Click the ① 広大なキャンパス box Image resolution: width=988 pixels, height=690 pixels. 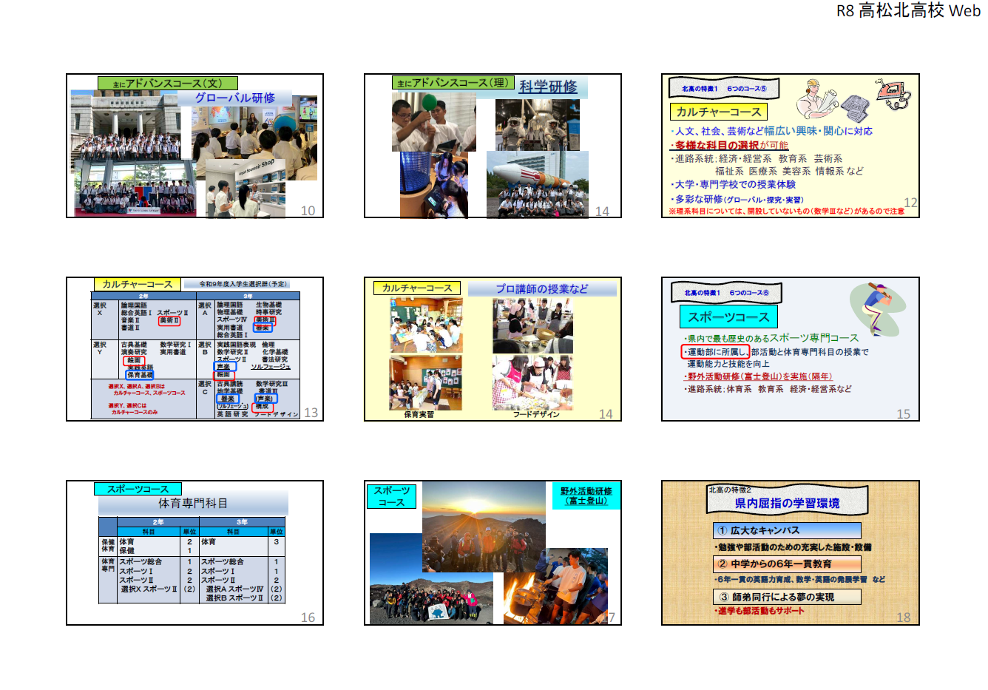click(787, 531)
